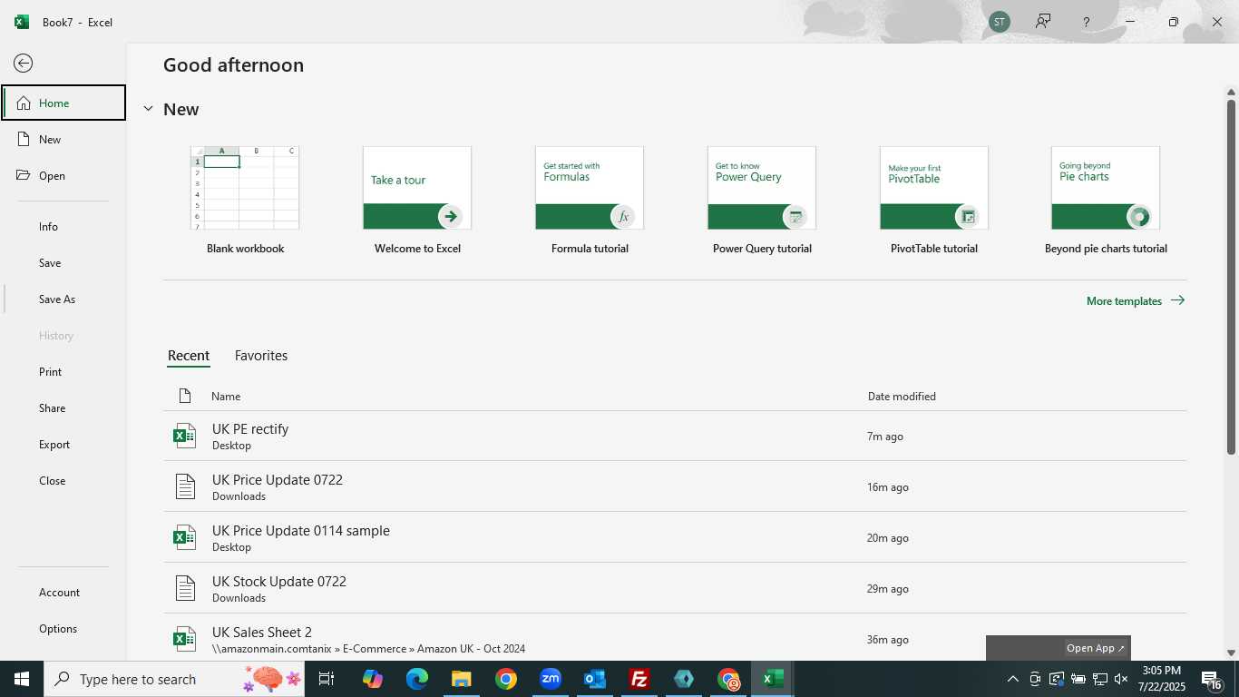The width and height of the screenshot is (1239, 697).
Task: Click the More templates link
Action: pyautogui.click(x=1136, y=300)
